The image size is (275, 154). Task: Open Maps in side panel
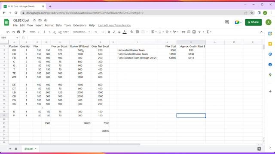pos(270,75)
